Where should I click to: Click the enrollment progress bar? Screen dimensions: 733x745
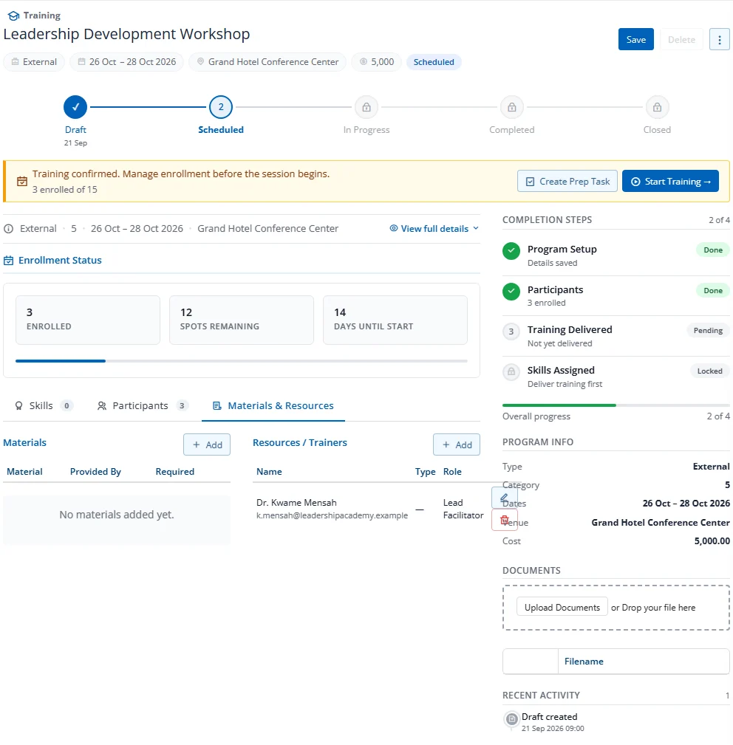click(x=242, y=361)
